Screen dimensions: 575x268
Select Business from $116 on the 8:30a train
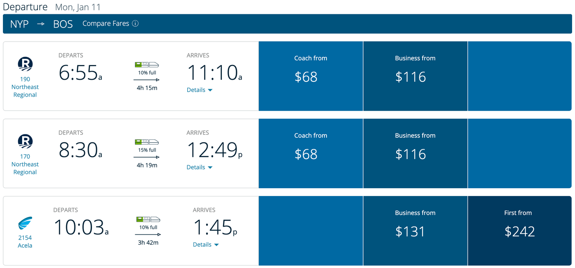415,153
